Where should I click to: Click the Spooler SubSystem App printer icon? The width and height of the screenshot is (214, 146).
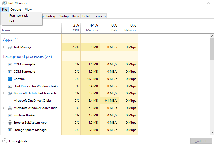pyautogui.click(x=10, y=123)
